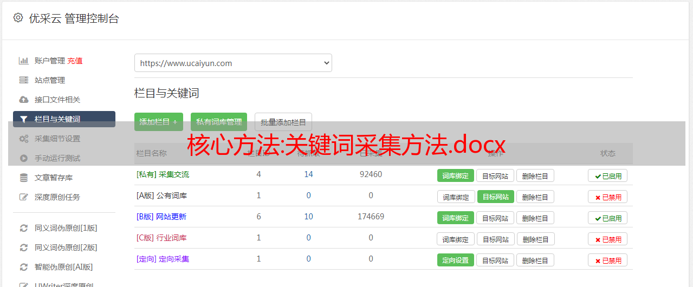Click 删除栏目 for the 网站更新 row
693x287 pixels.
(x=535, y=218)
